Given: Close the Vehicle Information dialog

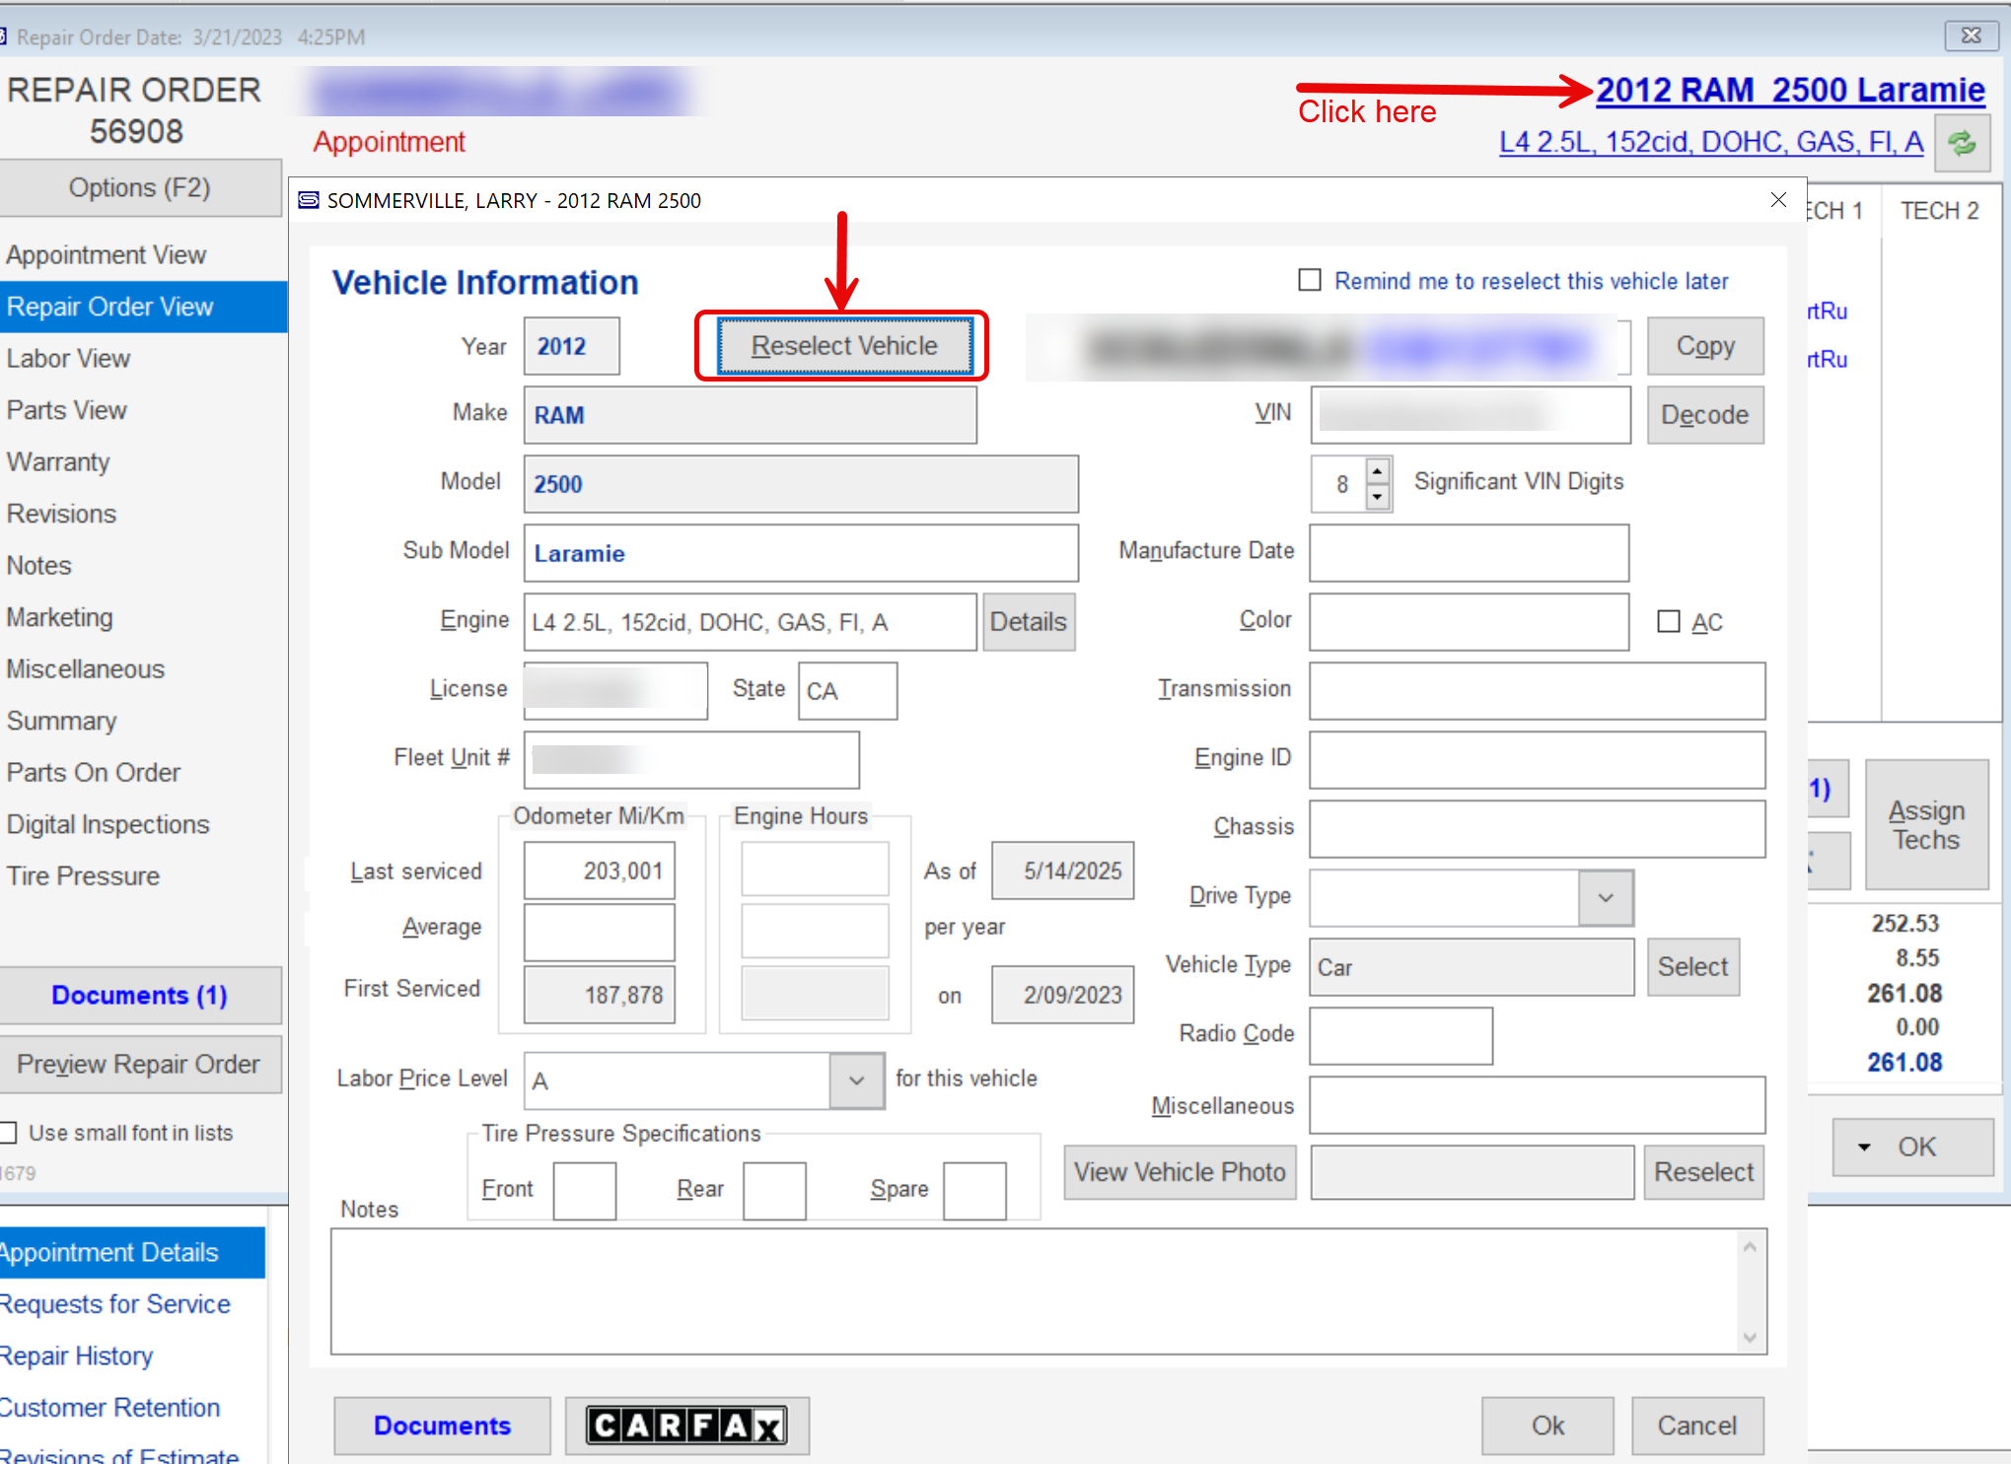Looking at the screenshot, I should pos(1778,200).
